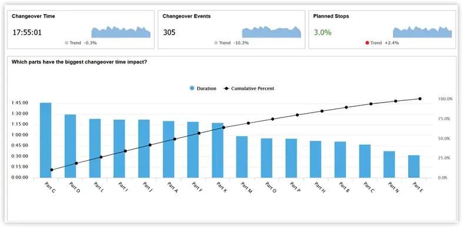Click the cumulative percent point for Part H

(322, 111)
